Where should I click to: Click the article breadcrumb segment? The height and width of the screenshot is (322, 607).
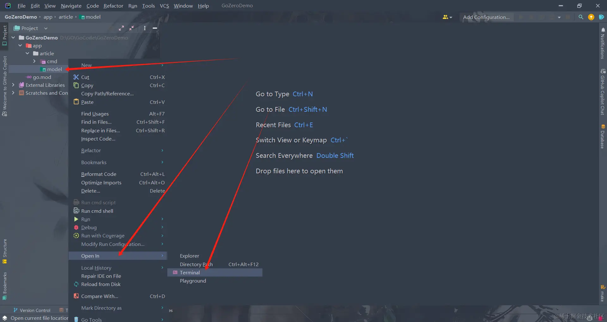point(66,17)
